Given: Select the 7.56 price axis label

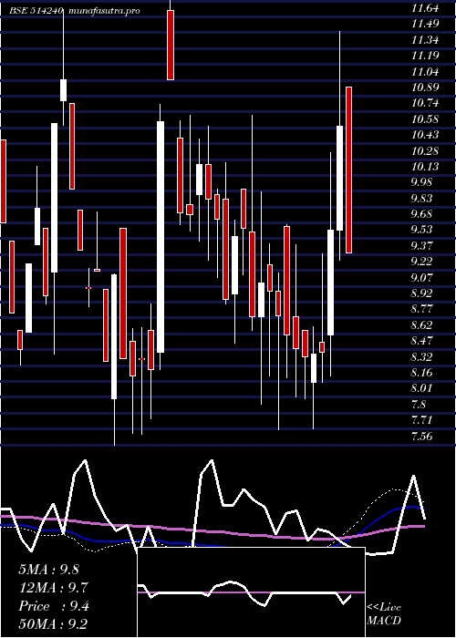Looking at the screenshot, I should [x=421, y=437].
